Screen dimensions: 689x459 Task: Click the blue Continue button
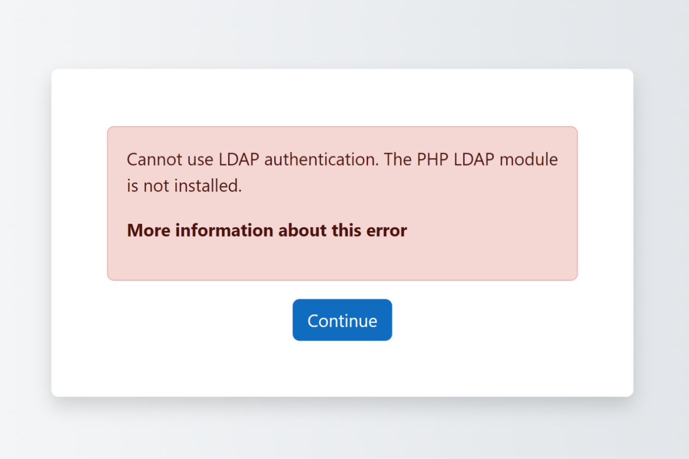pos(342,320)
